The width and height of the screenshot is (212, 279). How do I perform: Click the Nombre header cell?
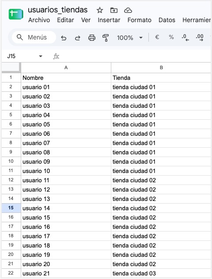(66, 78)
